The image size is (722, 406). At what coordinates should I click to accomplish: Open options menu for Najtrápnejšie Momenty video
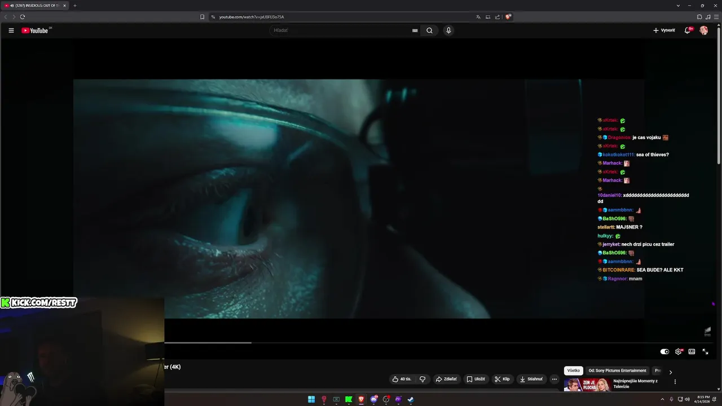pos(675,382)
